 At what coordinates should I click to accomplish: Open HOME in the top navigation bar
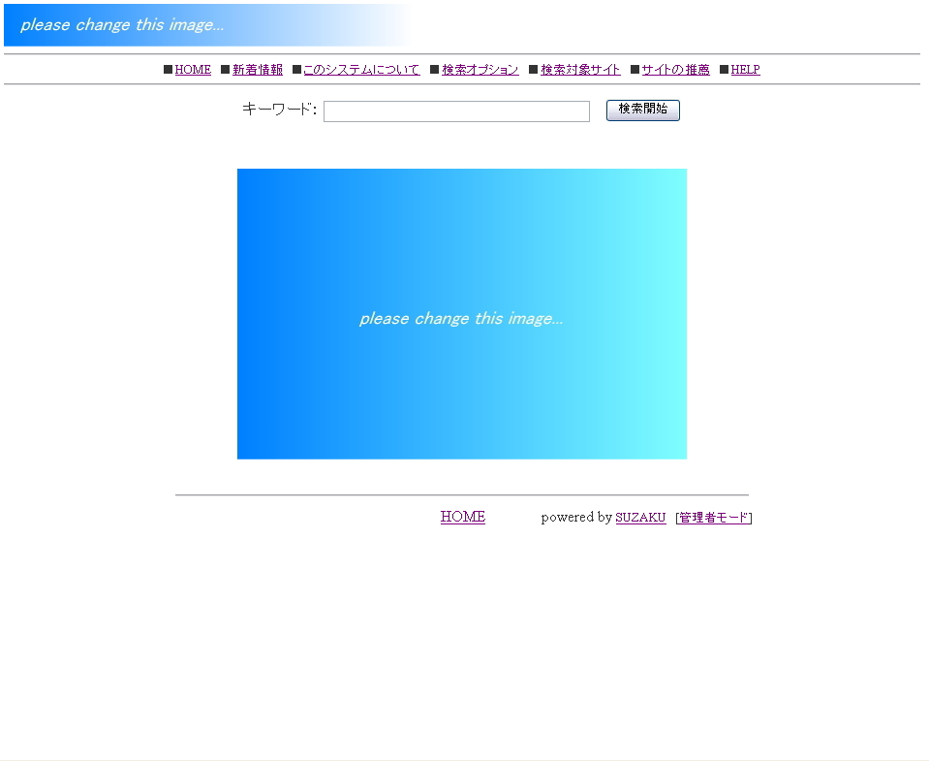193,70
